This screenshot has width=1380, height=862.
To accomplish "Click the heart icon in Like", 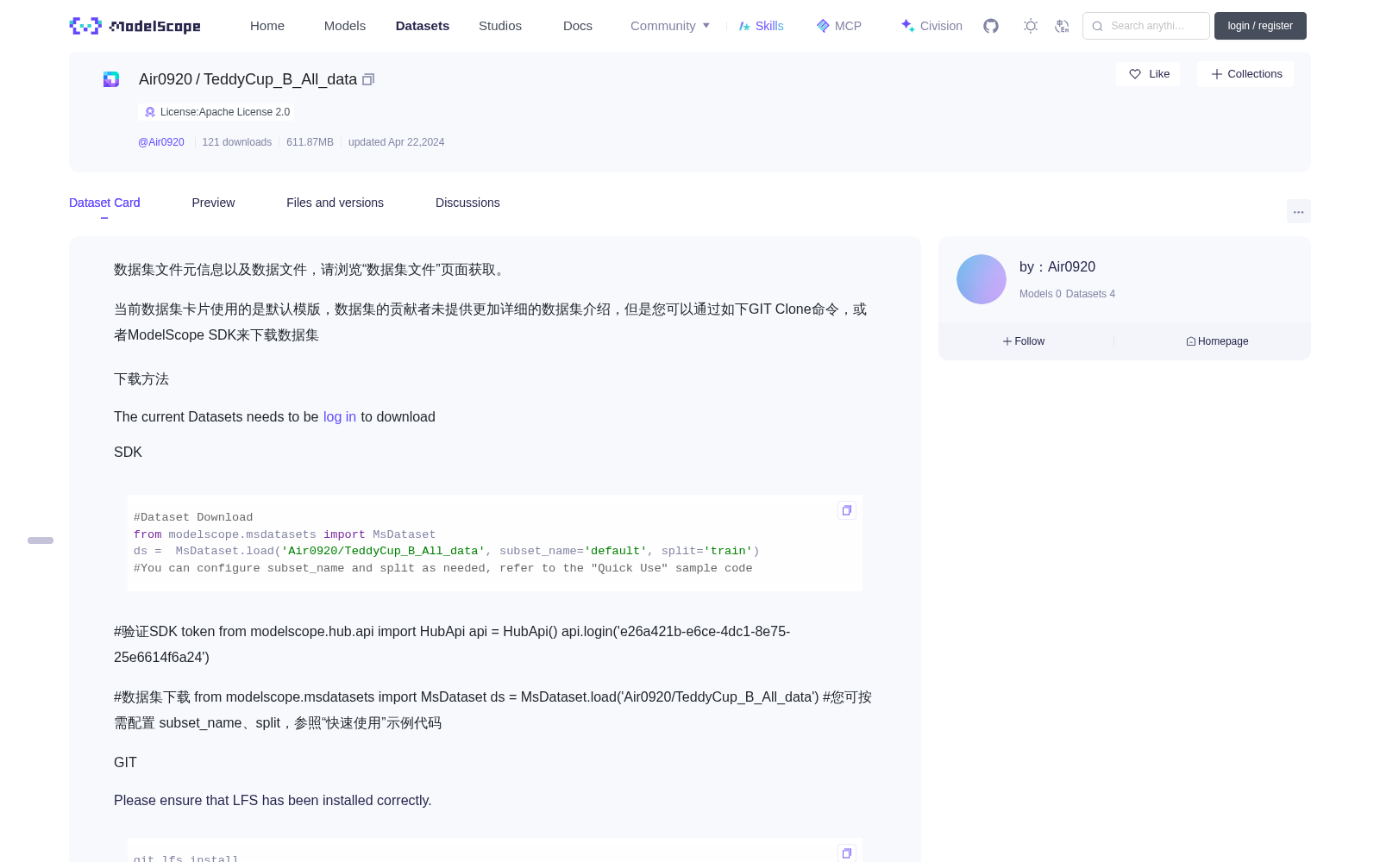I will click(1135, 74).
